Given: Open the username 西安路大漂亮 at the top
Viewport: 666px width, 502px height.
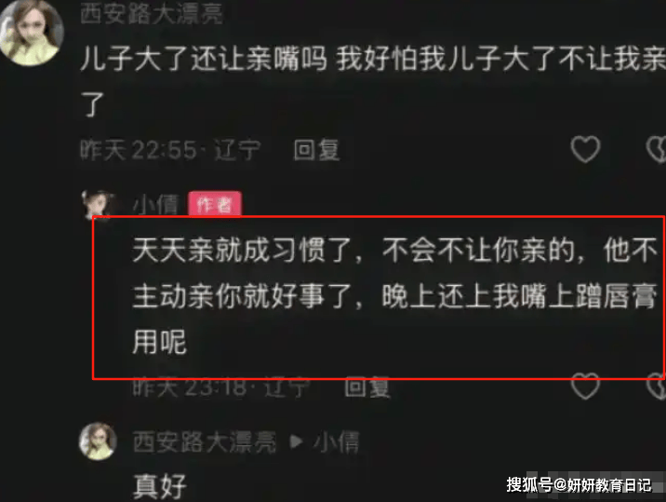Looking at the screenshot, I should (152, 13).
